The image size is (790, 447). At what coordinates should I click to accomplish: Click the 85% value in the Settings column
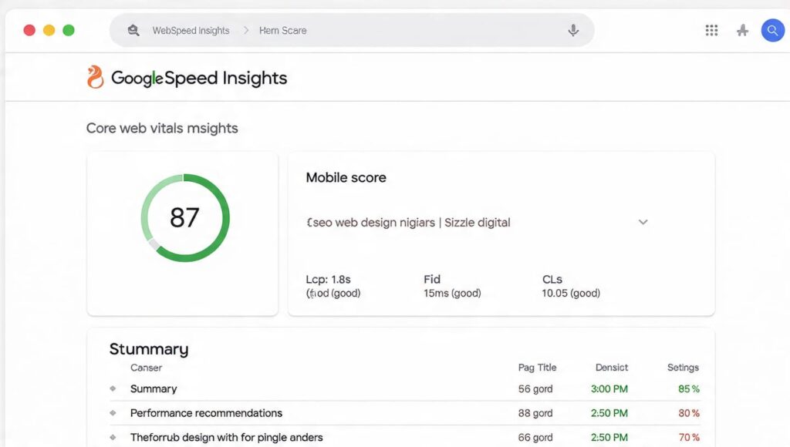point(687,389)
